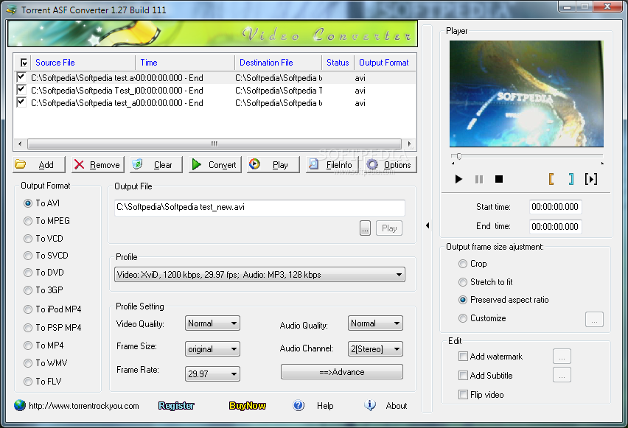The image size is (628, 428).
Task: Click the Destination File column header
Action: coord(279,63)
